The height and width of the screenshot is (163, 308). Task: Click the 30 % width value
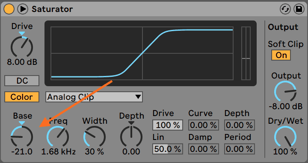coord(94,151)
